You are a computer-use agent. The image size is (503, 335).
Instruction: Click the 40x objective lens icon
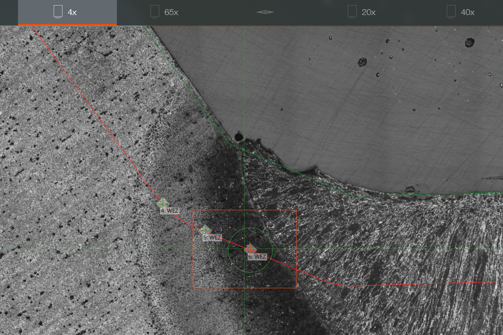(451, 12)
